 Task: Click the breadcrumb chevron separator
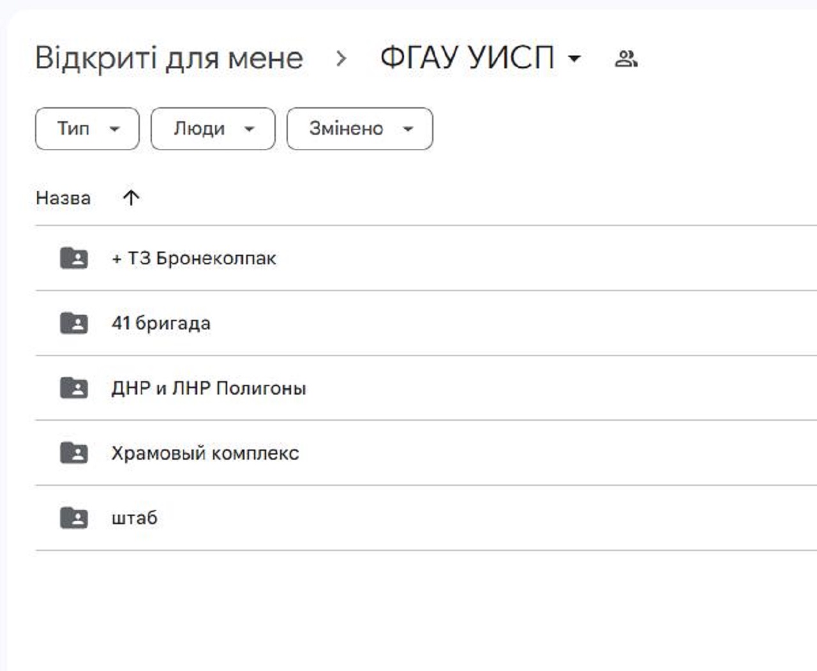341,59
